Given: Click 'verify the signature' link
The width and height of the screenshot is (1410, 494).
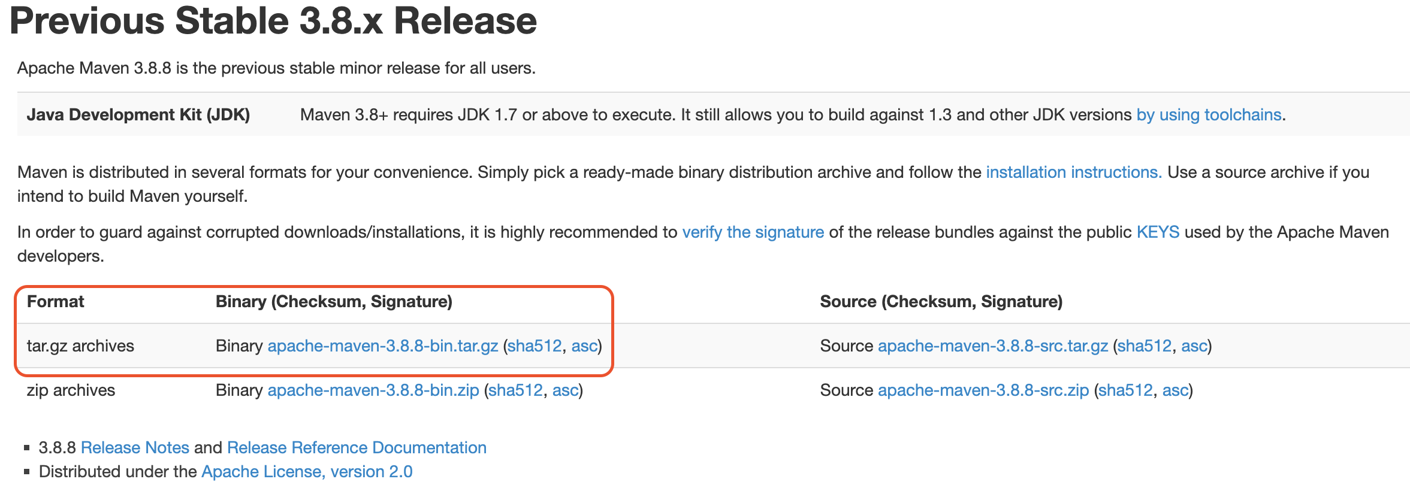Looking at the screenshot, I should tap(753, 232).
